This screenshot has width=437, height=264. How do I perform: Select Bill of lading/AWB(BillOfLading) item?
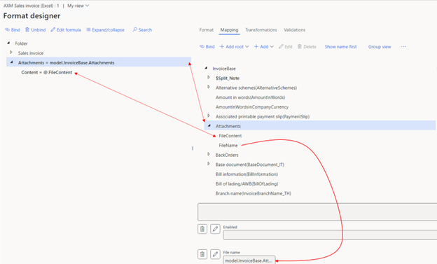[247, 183]
